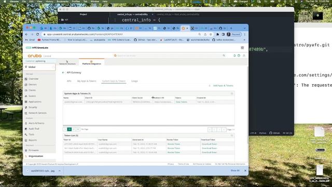Open Chrome extensions puzzle icon

[217, 34]
